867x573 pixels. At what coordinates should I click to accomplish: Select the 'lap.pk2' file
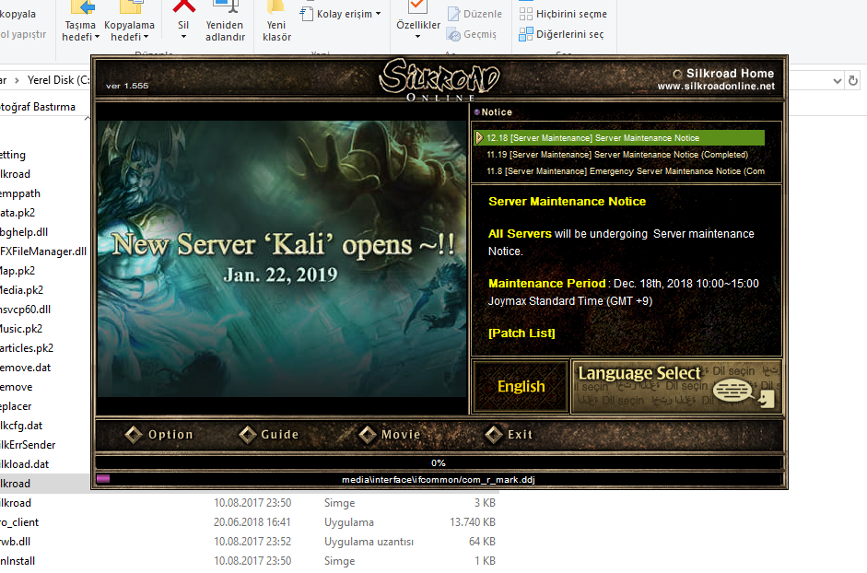18,271
